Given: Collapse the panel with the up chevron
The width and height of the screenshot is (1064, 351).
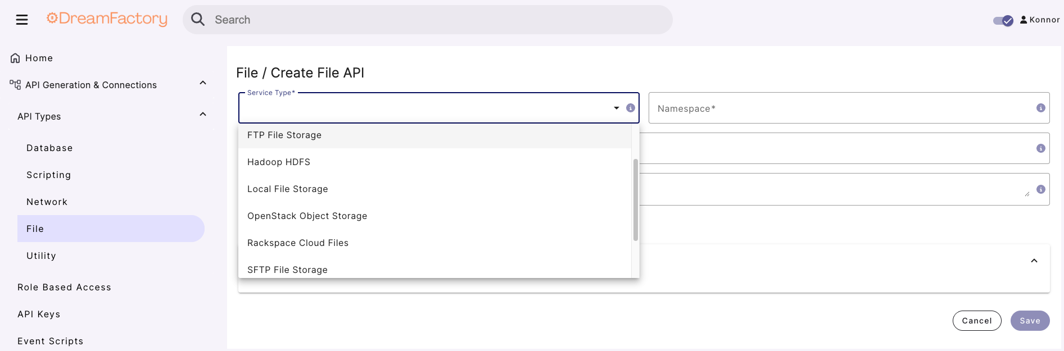Looking at the screenshot, I should pos(1034,261).
